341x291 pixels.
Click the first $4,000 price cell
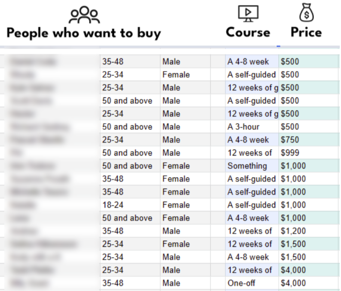tap(309, 270)
